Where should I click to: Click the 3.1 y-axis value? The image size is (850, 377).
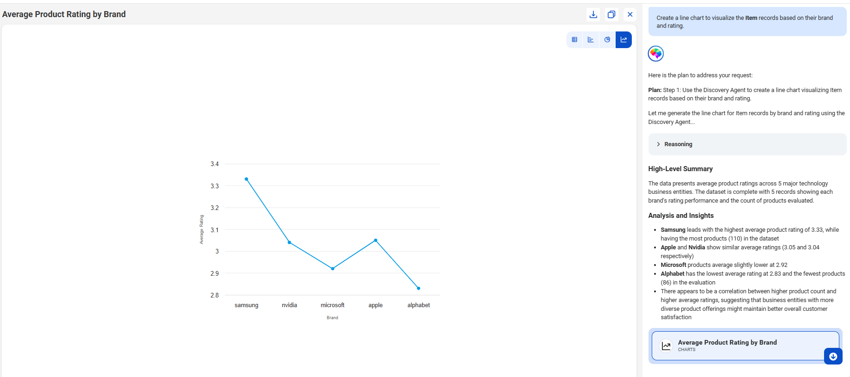(x=214, y=230)
